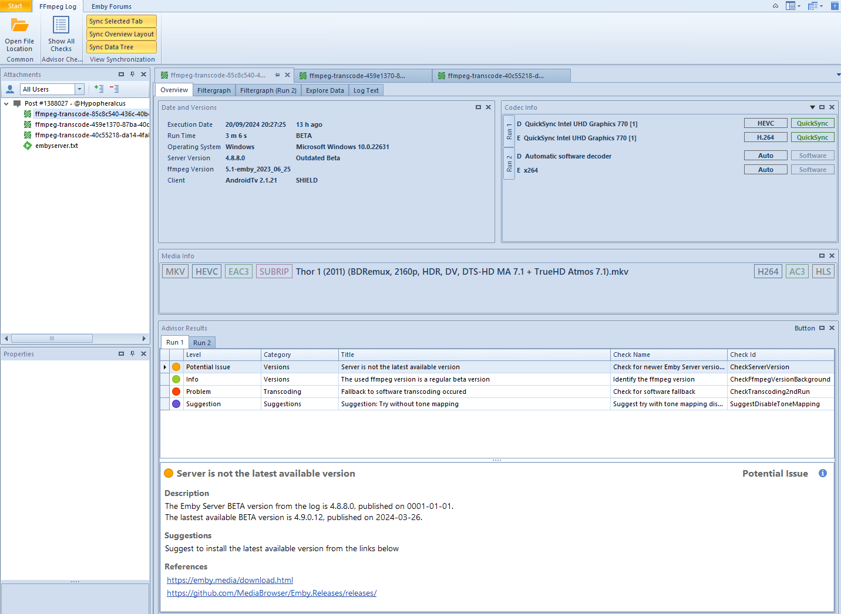Toggle the Sync Overview Layout option
The image size is (841, 614).
click(121, 34)
